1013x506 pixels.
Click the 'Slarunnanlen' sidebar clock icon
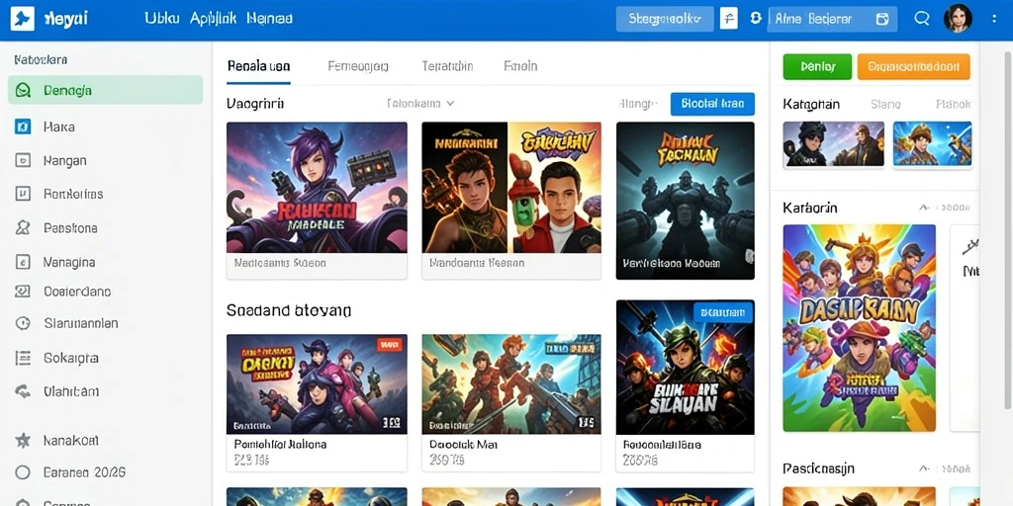[x=23, y=323]
